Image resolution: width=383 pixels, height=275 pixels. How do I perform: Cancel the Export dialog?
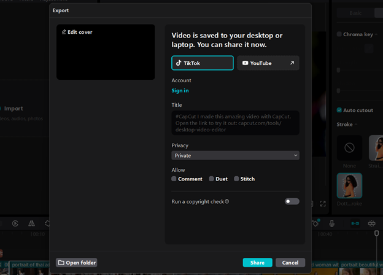point(290,263)
